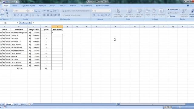Click the Copy icon in clipboard group
Image resolution: width=194 pixels, height=109 pixels.
(x=7, y=13)
